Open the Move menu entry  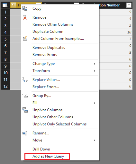tap(37, 140)
